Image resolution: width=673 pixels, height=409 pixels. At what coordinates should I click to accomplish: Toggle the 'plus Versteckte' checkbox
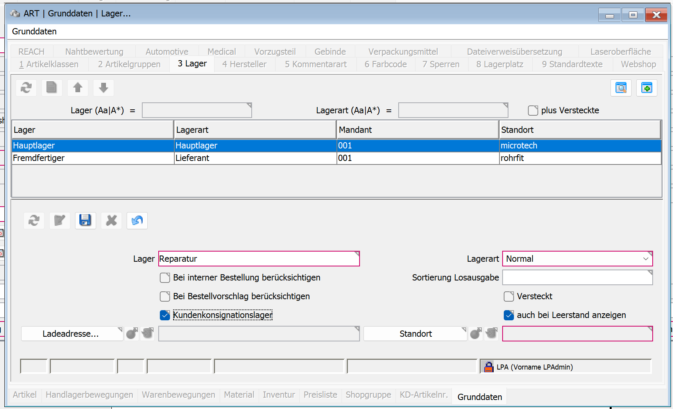click(x=533, y=111)
